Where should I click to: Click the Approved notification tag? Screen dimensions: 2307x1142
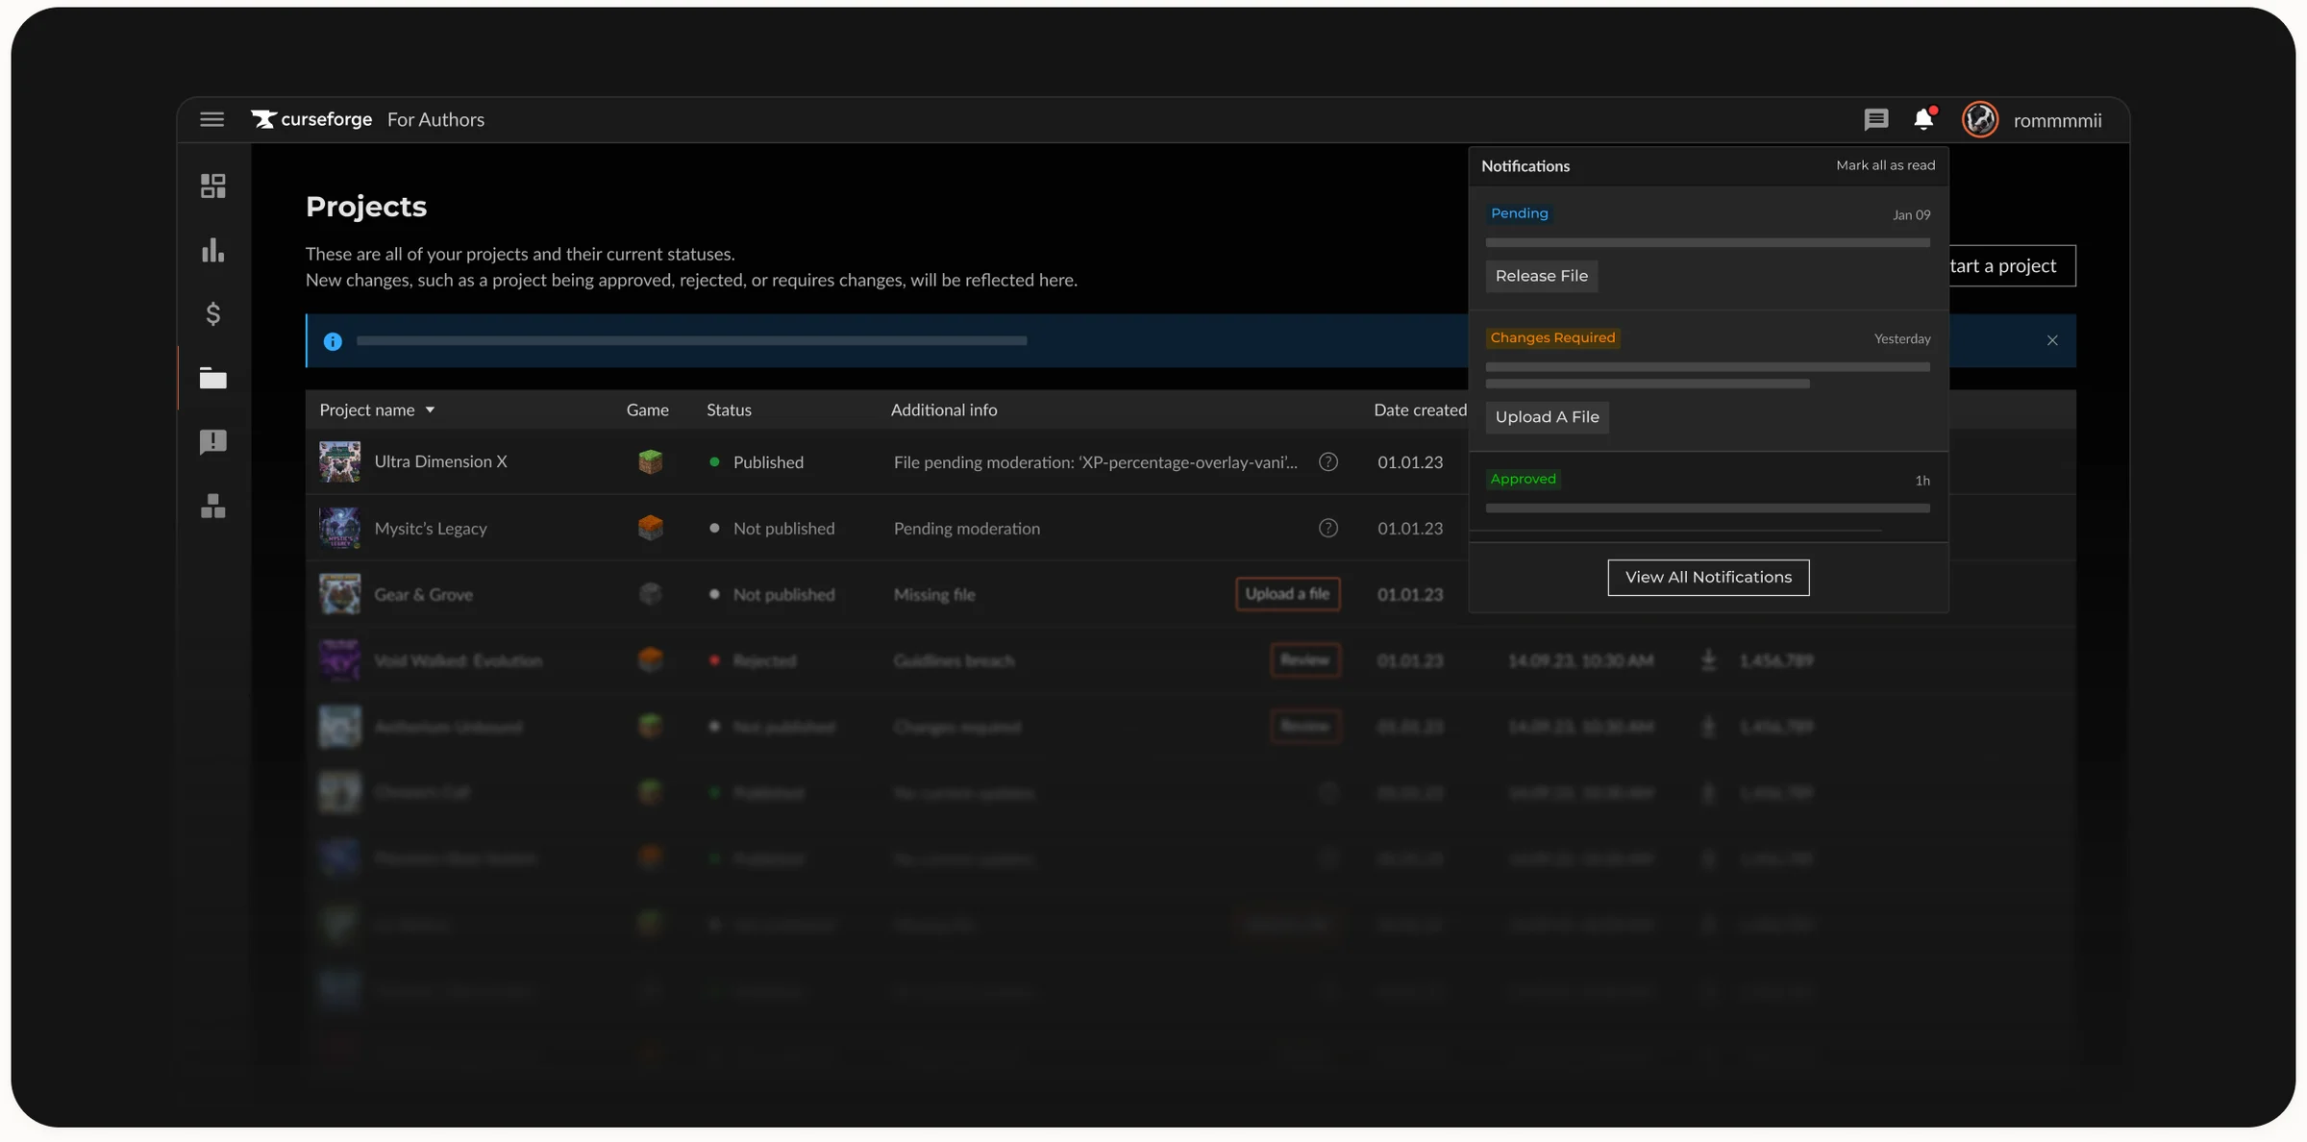[x=1523, y=479]
